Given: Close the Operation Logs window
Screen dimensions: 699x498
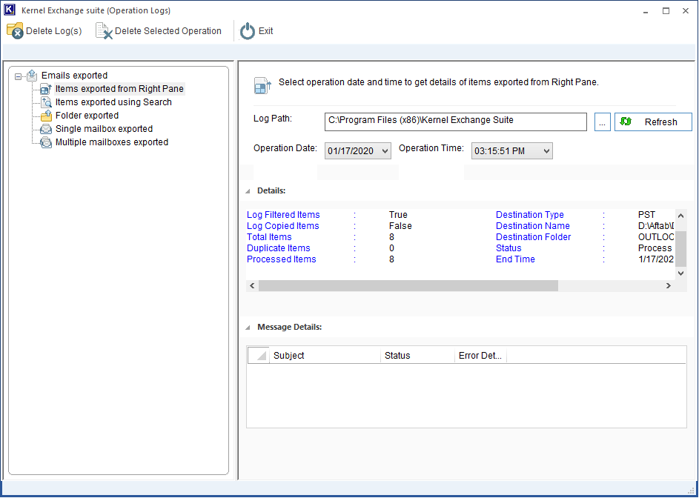Looking at the screenshot, I should tap(686, 10).
